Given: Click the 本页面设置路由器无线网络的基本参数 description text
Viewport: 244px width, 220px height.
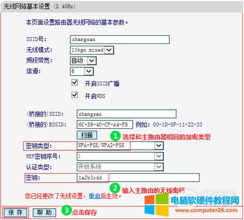Looking at the screenshot, I should pyautogui.click(x=77, y=22).
